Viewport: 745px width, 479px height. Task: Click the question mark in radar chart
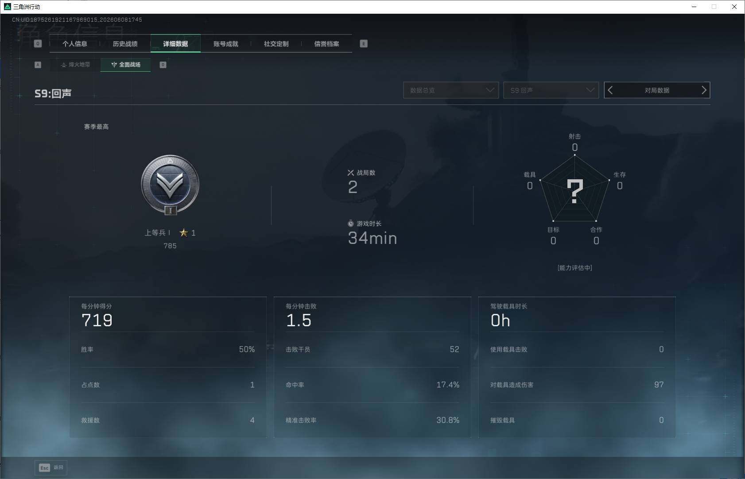pos(575,191)
